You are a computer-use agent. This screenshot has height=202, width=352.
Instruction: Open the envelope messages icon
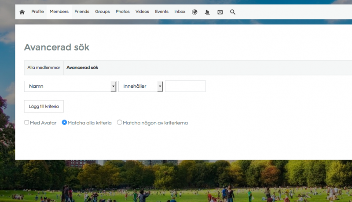[220, 12]
